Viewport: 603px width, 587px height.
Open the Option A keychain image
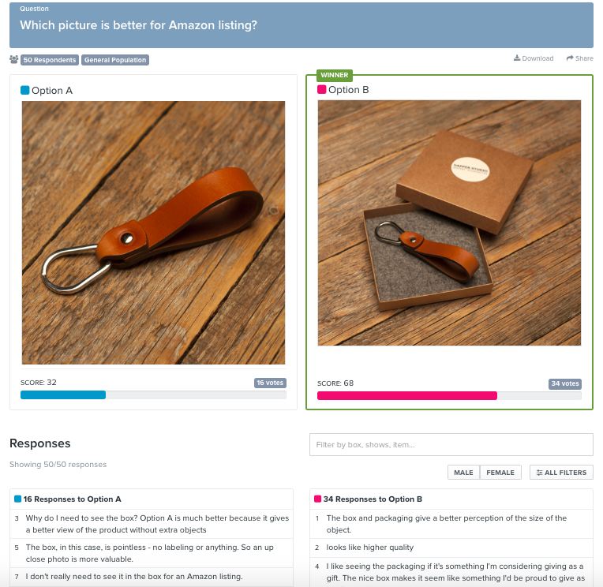[153, 233]
